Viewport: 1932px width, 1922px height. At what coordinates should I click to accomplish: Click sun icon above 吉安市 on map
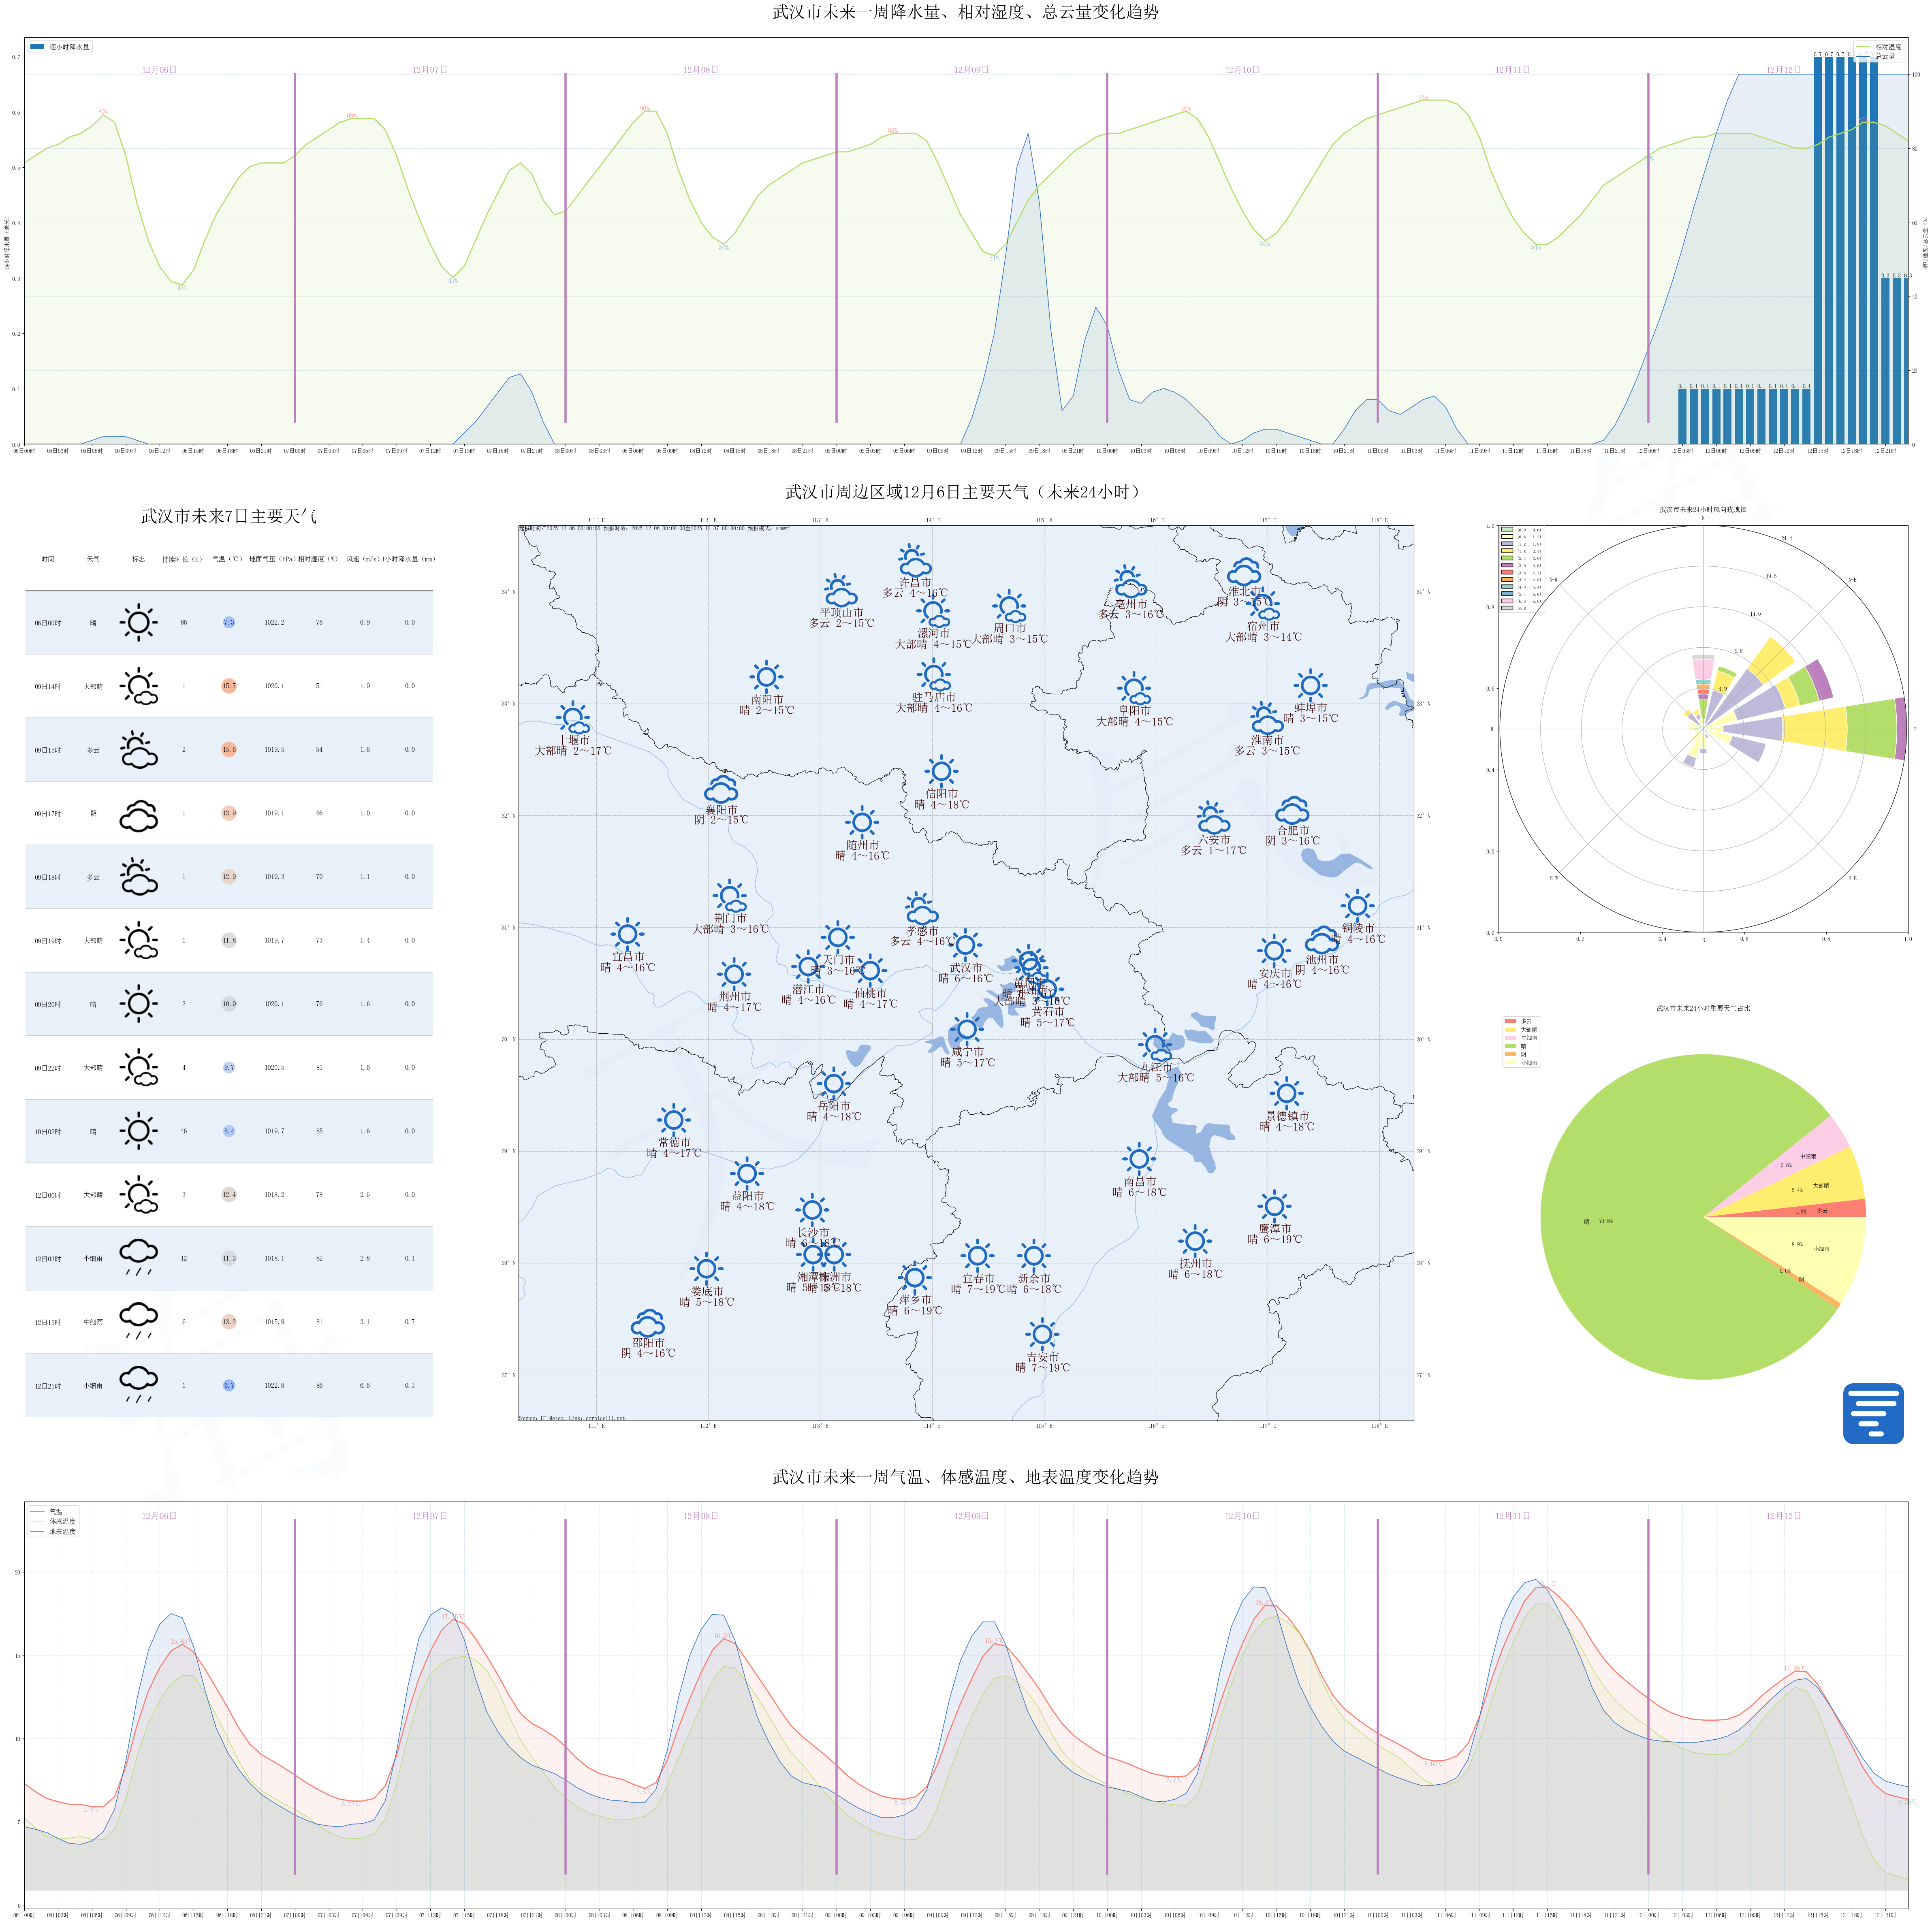tap(1042, 1333)
